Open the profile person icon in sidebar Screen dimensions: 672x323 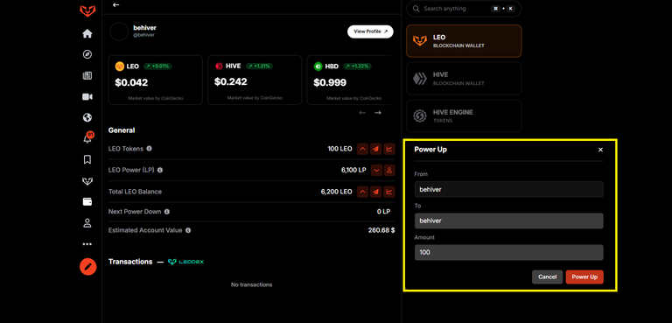pos(87,223)
